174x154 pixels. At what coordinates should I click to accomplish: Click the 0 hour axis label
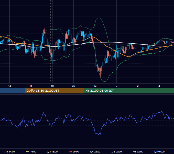click(x=116, y=86)
